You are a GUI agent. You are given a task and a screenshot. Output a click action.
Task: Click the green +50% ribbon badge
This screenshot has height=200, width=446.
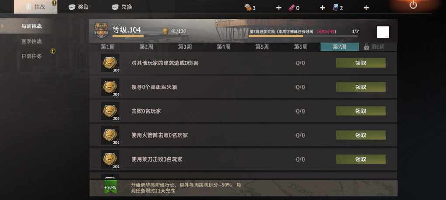(110, 187)
